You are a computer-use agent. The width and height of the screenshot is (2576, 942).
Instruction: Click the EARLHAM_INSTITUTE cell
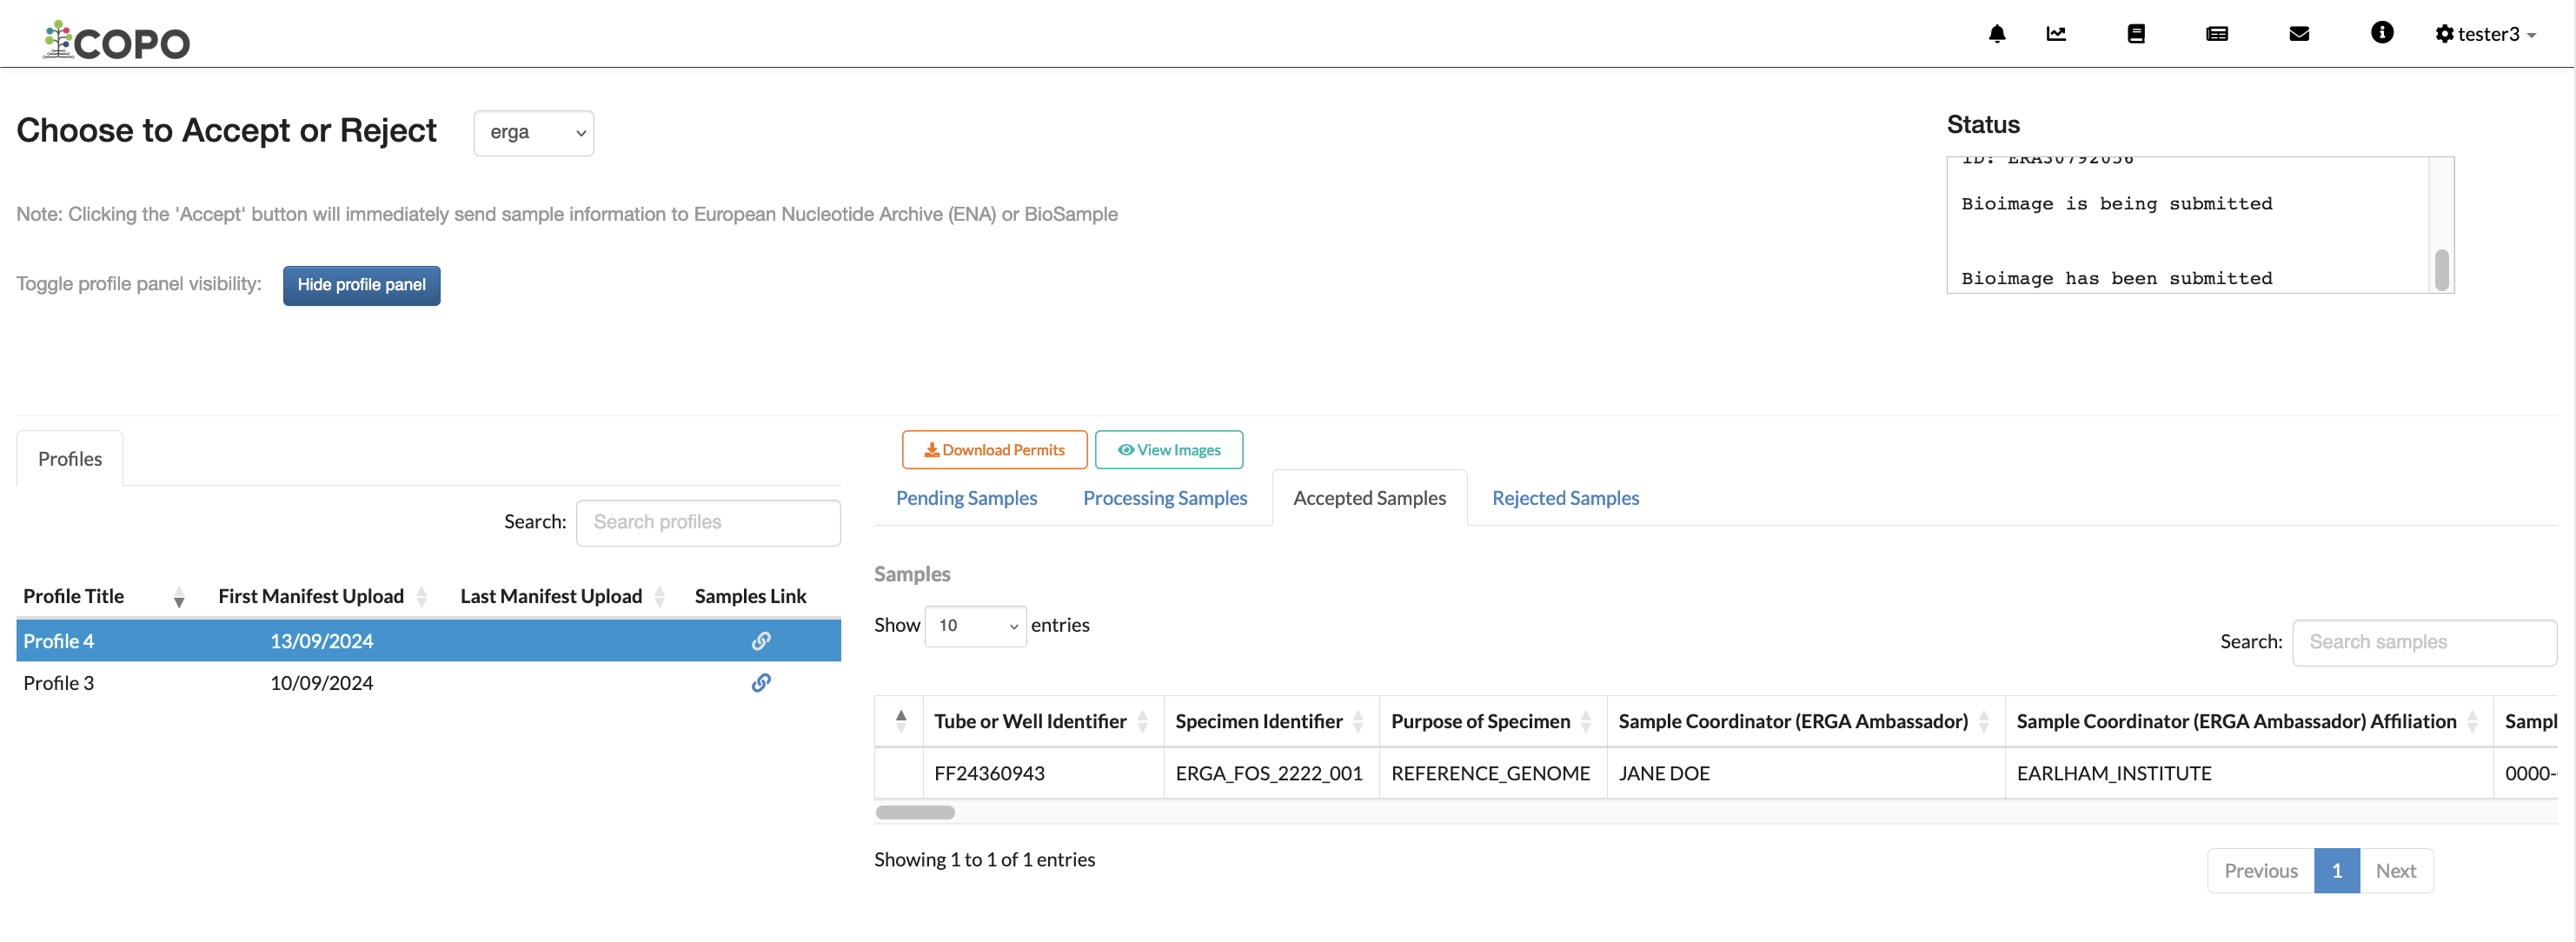pos(2249,773)
